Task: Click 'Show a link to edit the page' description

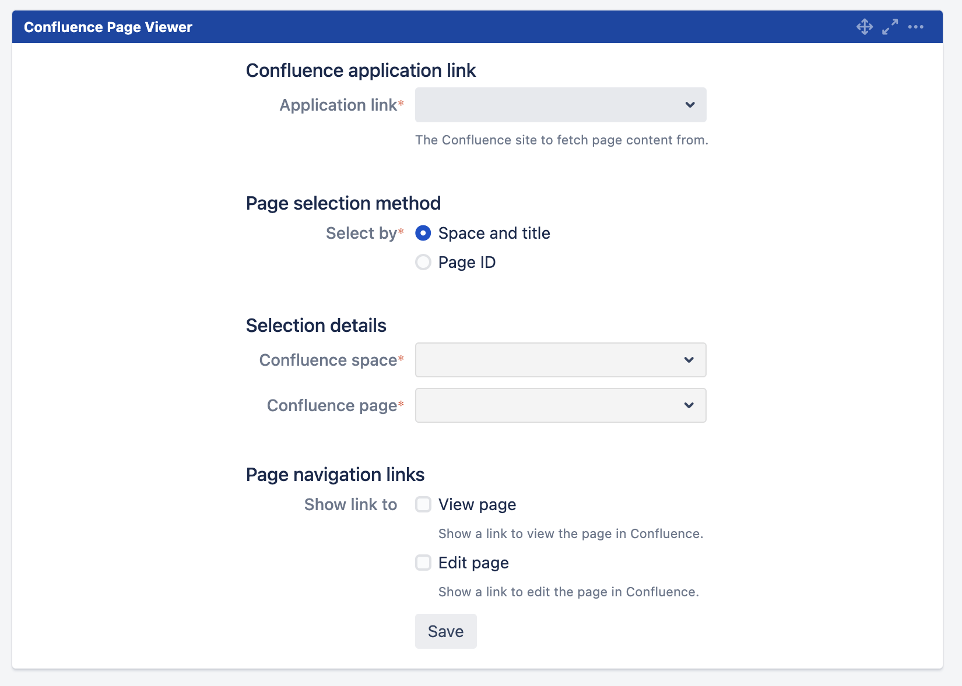Action: point(568,592)
